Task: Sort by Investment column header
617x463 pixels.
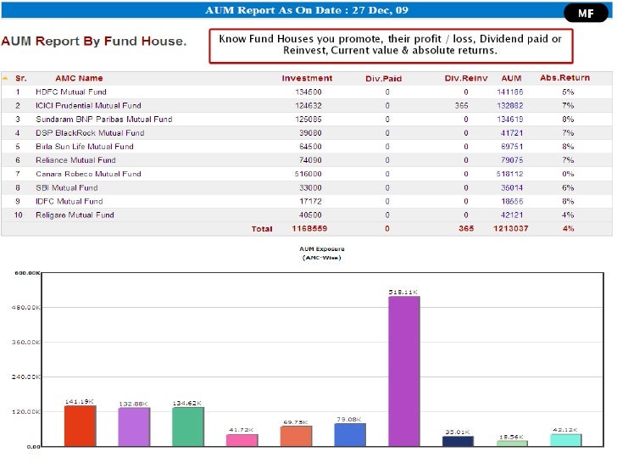Action: tap(307, 78)
